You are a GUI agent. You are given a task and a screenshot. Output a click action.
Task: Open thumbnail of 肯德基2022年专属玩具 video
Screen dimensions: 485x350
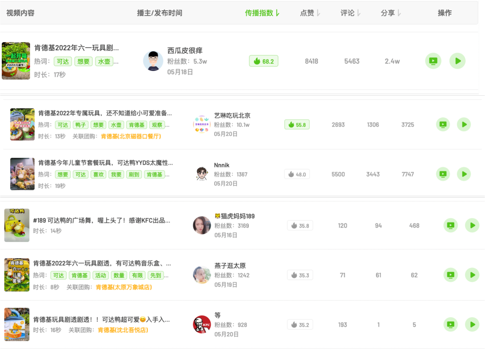pyautogui.click(x=22, y=124)
